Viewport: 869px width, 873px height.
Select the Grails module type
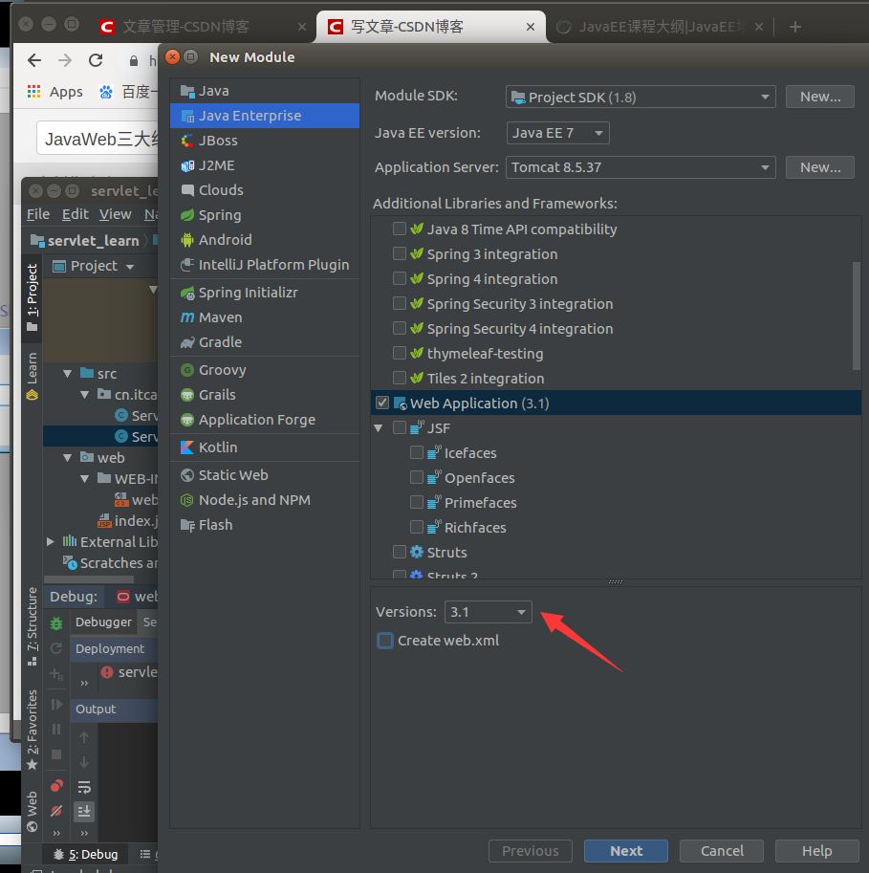(265, 395)
